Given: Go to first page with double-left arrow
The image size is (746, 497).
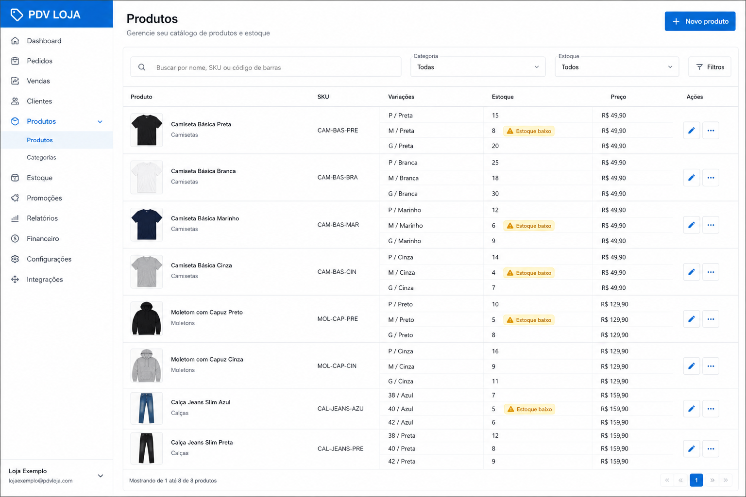Looking at the screenshot, I should 667,480.
